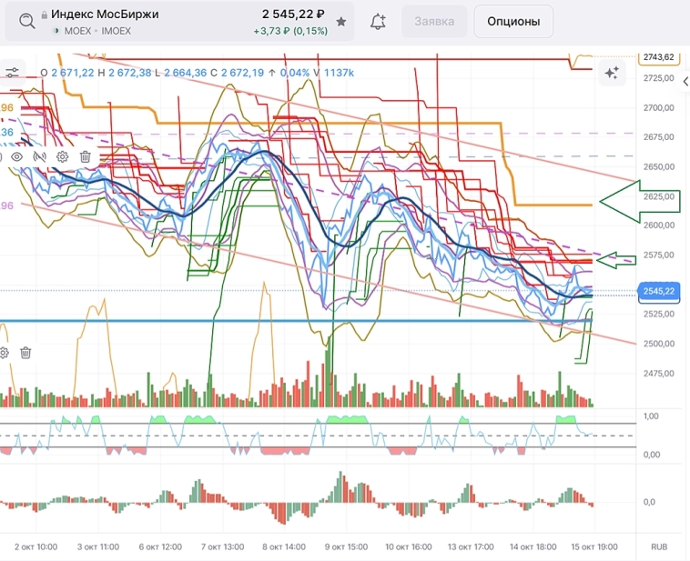The width and height of the screenshot is (690, 561).
Task: Click the volume value 1137k
Action: pos(339,73)
